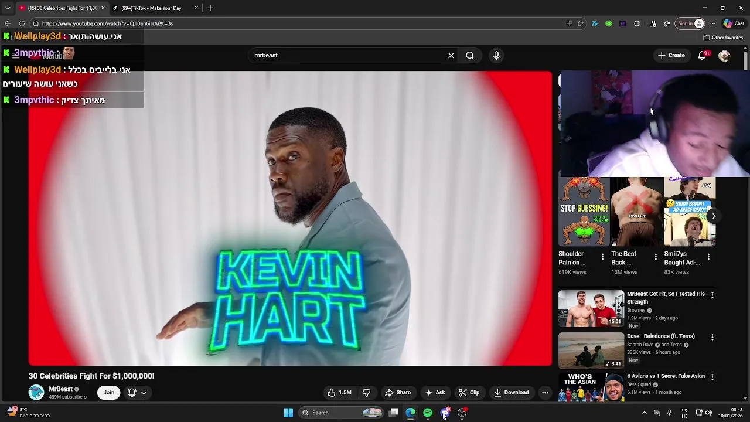Open Microsoft Edge from the taskbar
The height and width of the screenshot is (422, 750).
pyautogui.click(x=411, y=413)
